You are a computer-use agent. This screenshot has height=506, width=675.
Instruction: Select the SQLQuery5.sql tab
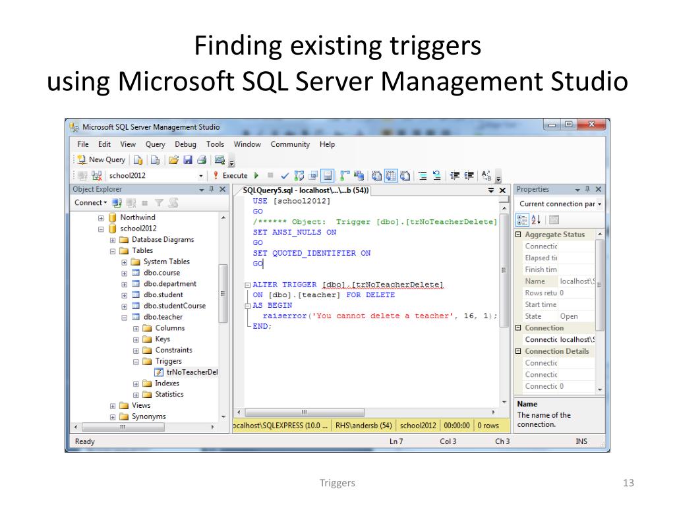(x=305, y=190)
